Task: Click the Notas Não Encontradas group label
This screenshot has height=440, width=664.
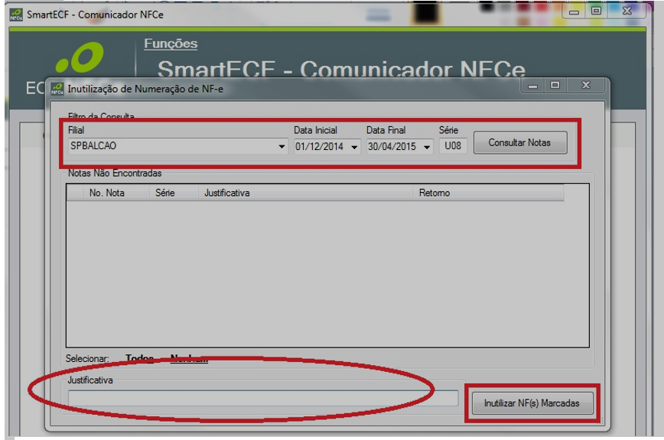Action: click(115, 173)
